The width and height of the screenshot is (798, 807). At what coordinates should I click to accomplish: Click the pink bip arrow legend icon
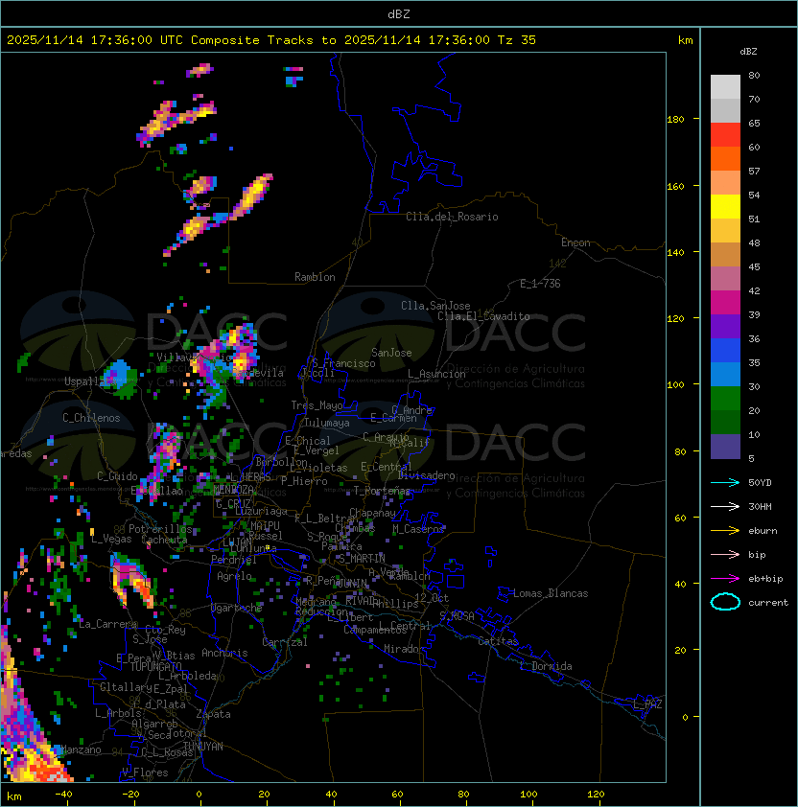click(725, 554)
